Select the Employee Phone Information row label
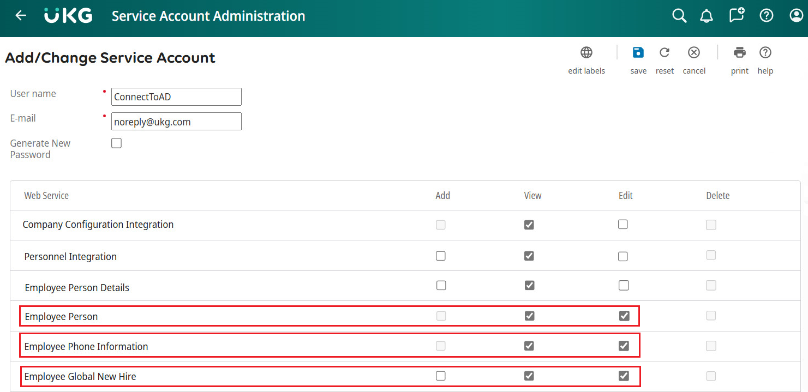808x392 pixels. coord(86,346)
